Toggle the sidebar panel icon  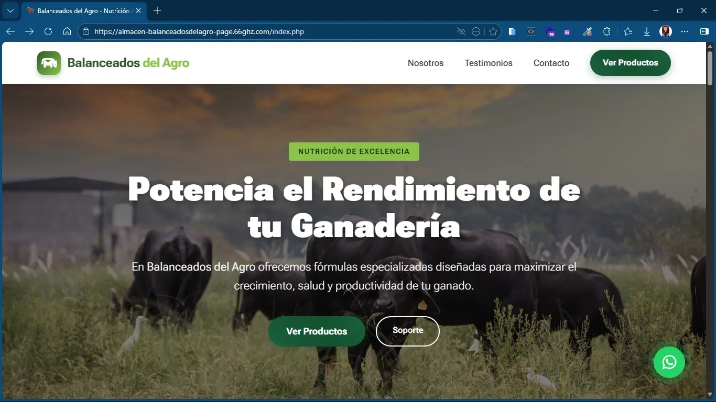[704, 31]
